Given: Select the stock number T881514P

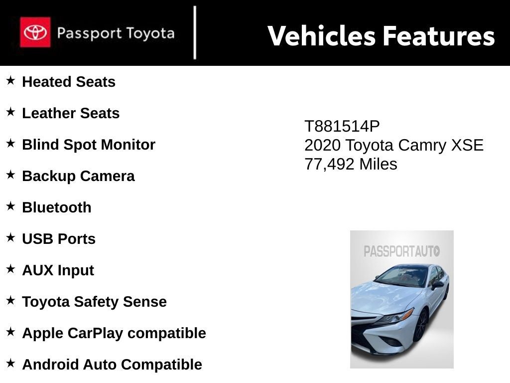Looking at the screenshot, I should (x=342, y=127).
